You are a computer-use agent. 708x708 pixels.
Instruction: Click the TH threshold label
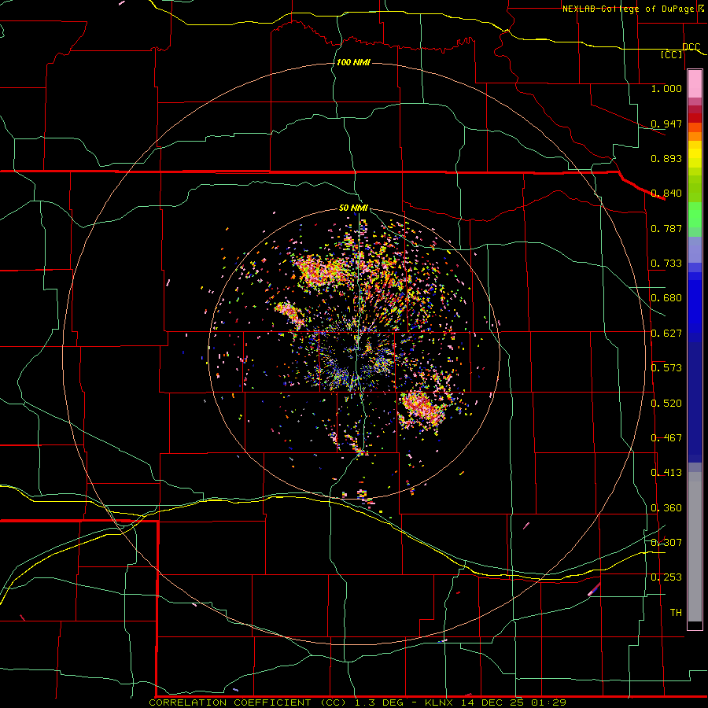(x=676, y=613)
